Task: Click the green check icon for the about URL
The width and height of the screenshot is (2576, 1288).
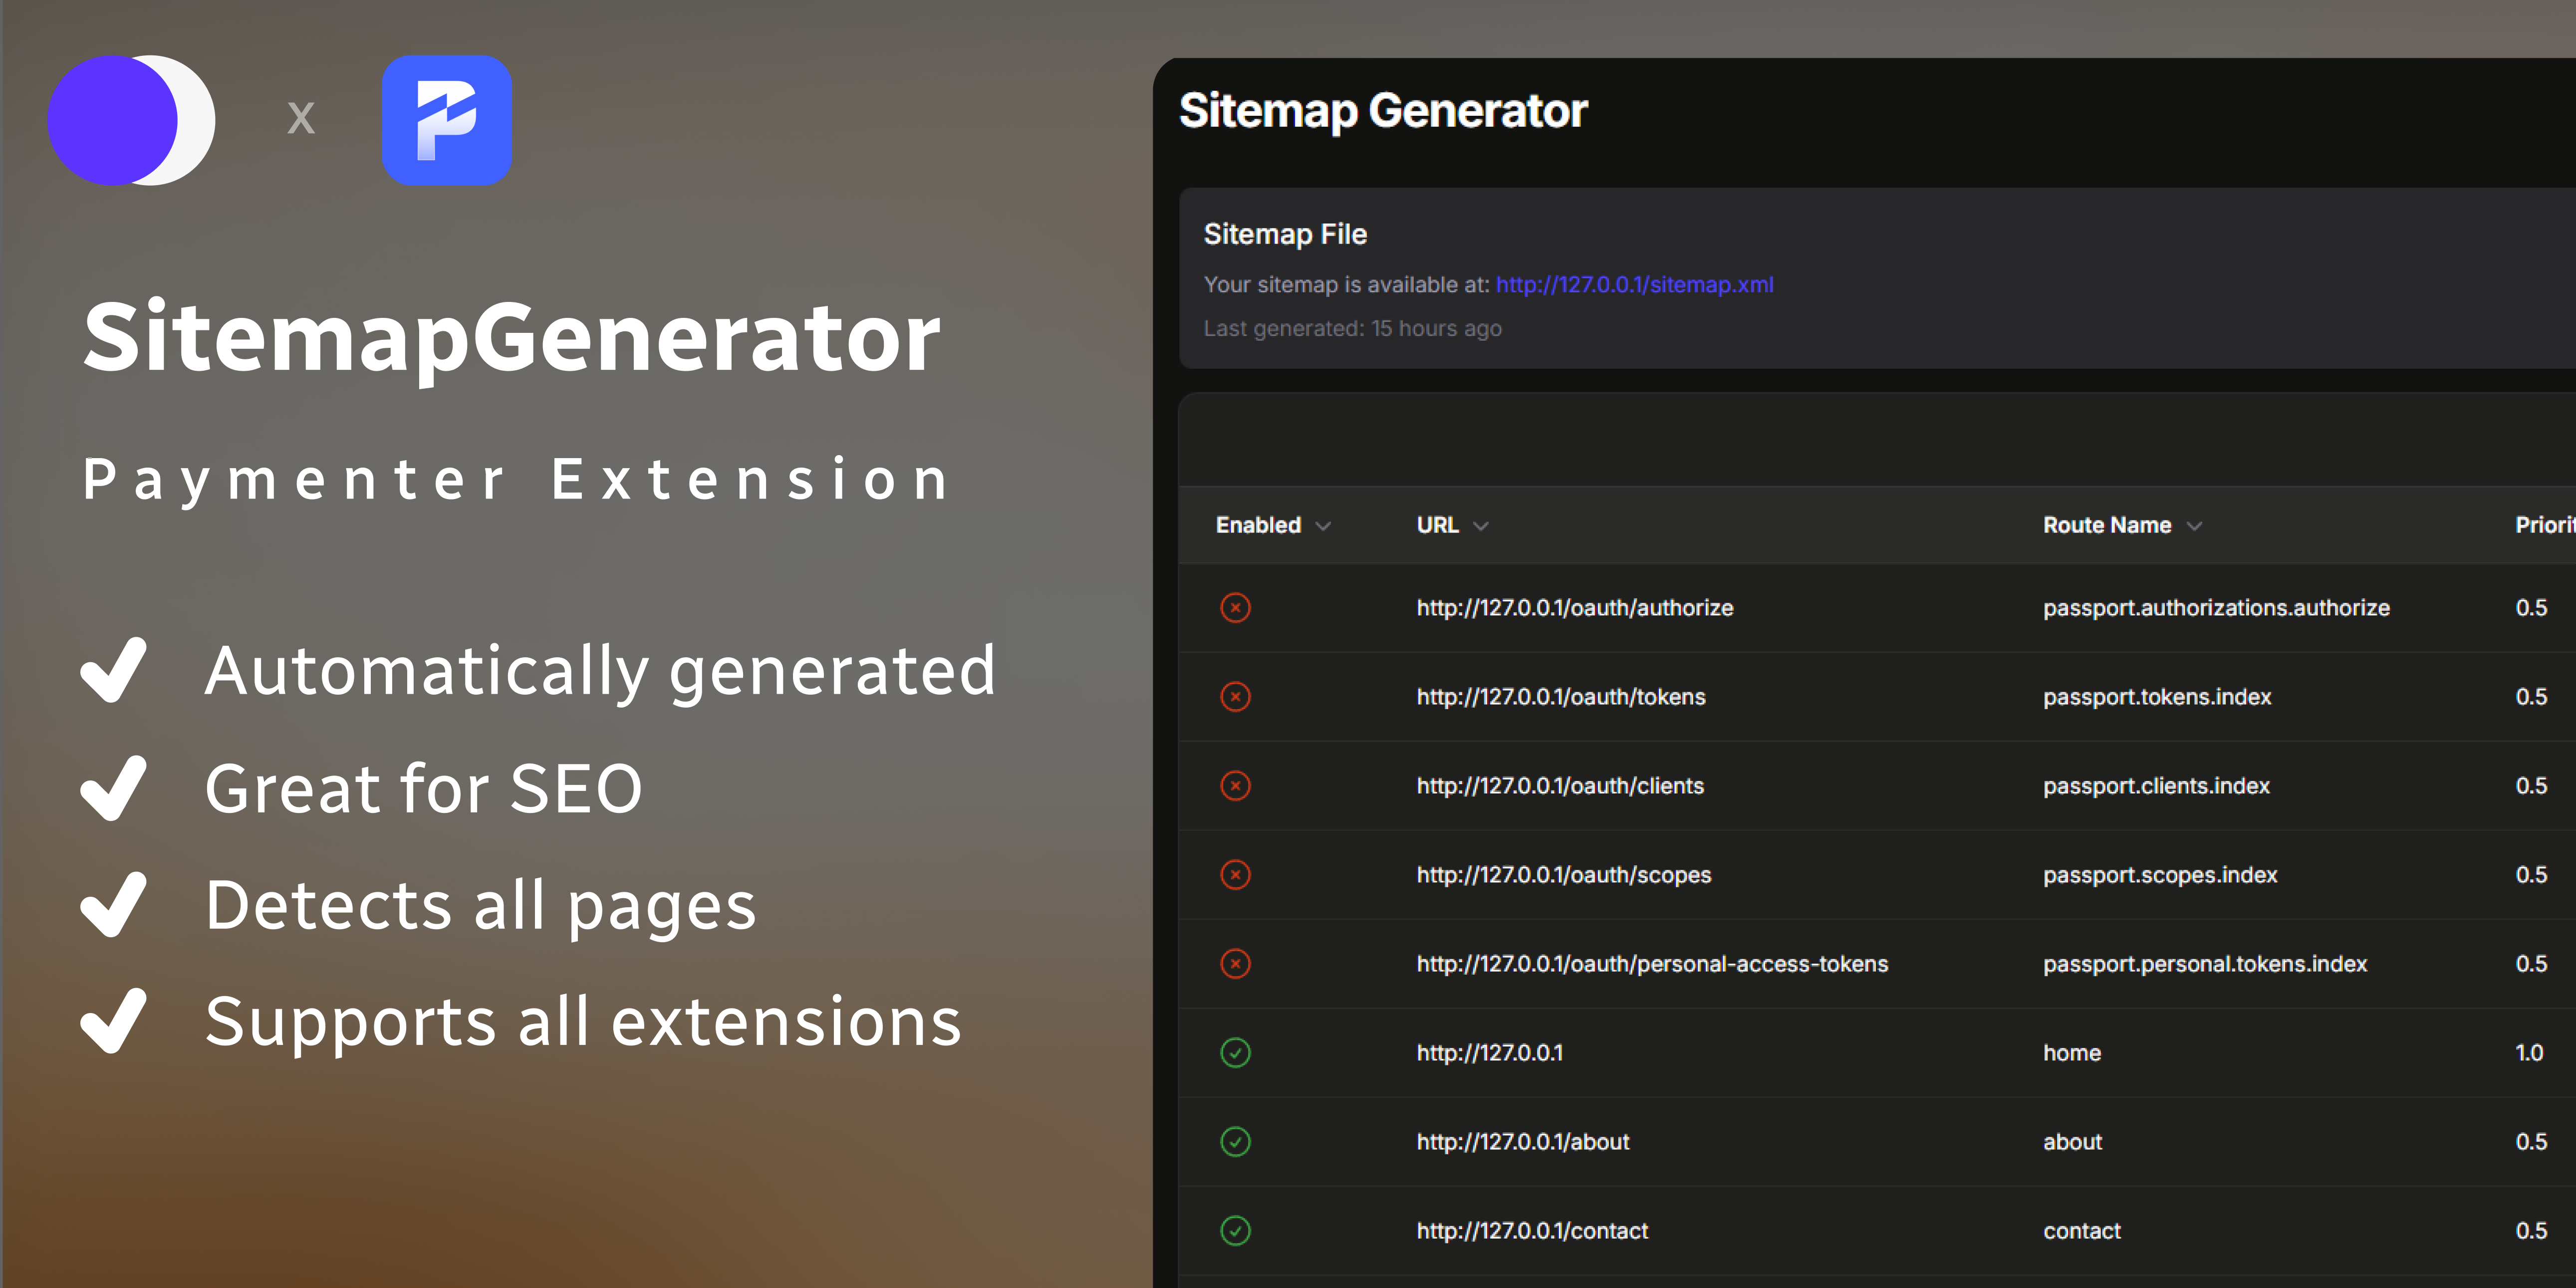Action: (x=1236, y=1141)
